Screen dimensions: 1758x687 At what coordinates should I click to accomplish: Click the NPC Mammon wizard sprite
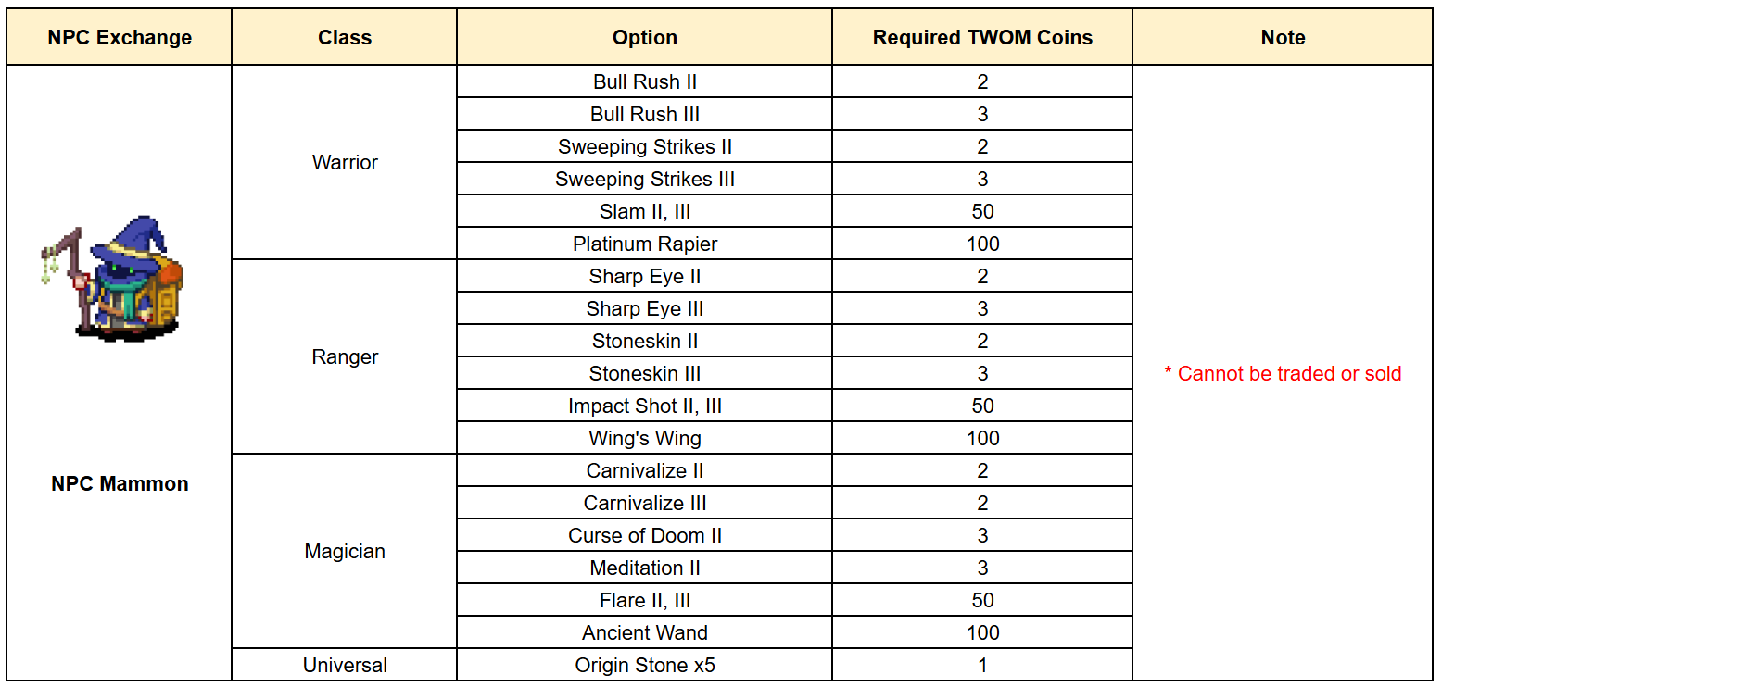(112, 279)
